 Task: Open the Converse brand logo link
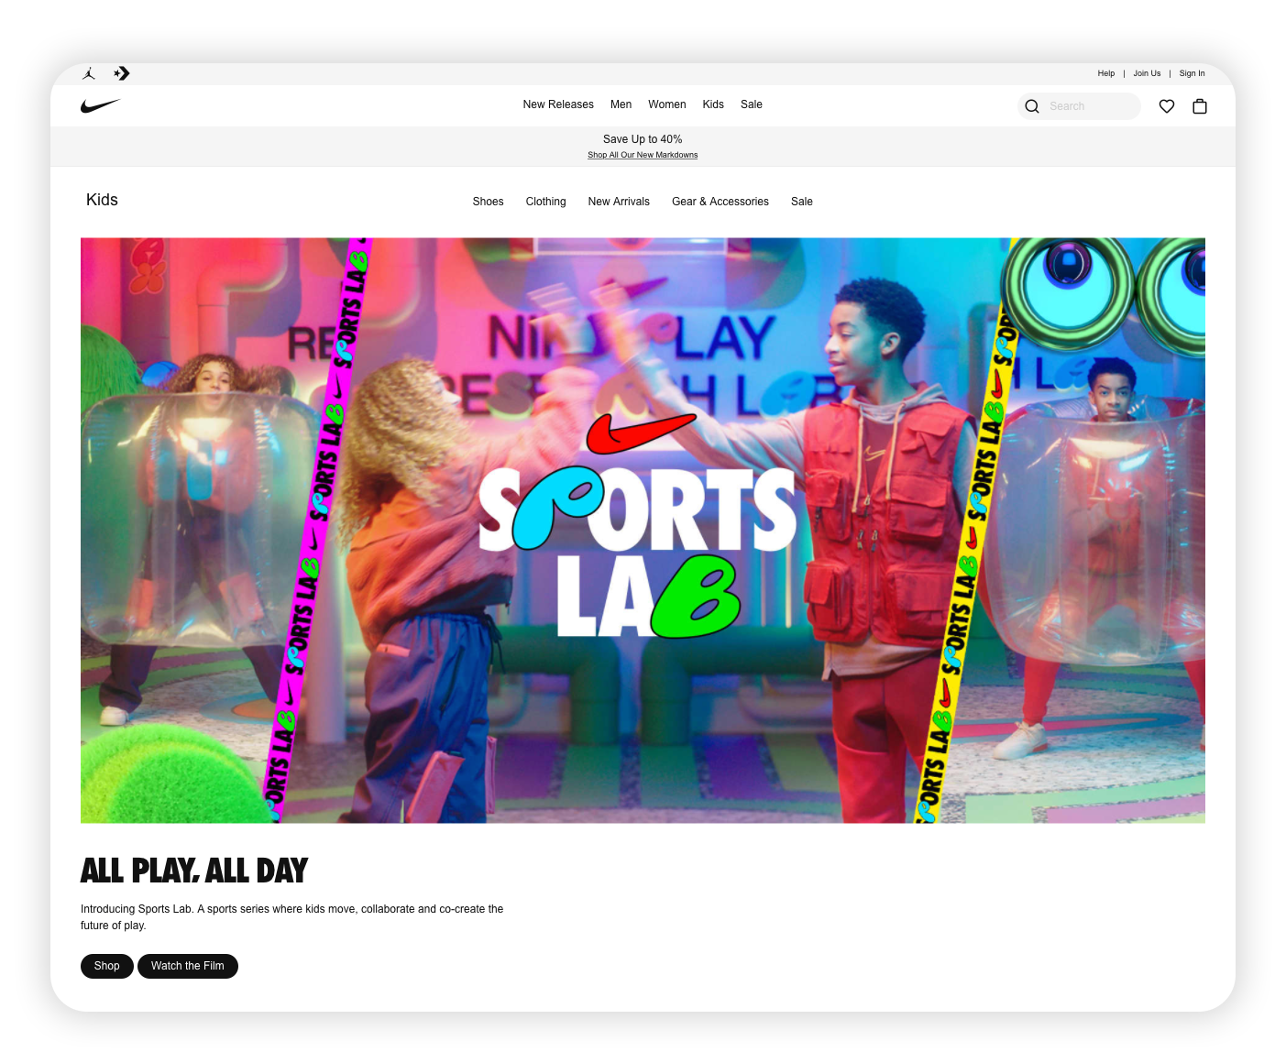[x=122, y=73]
